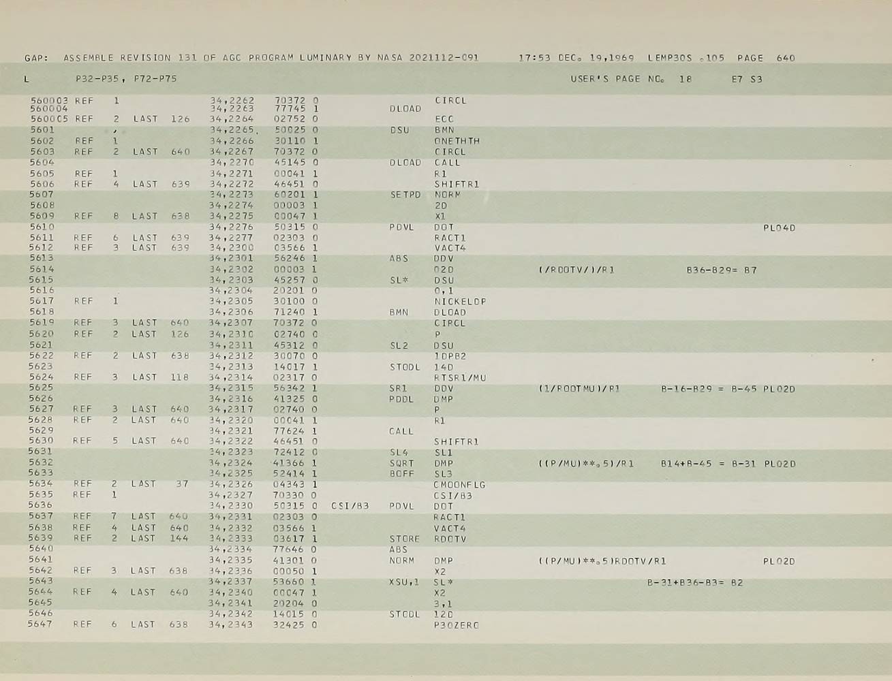
Task: Click the "PDDL" opcode
Action: [x=401, y=400]
